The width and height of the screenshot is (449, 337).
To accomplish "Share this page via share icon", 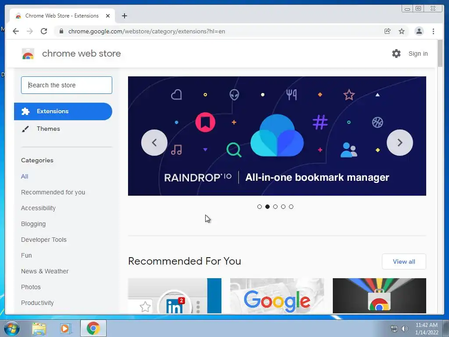I will point(388,31).
